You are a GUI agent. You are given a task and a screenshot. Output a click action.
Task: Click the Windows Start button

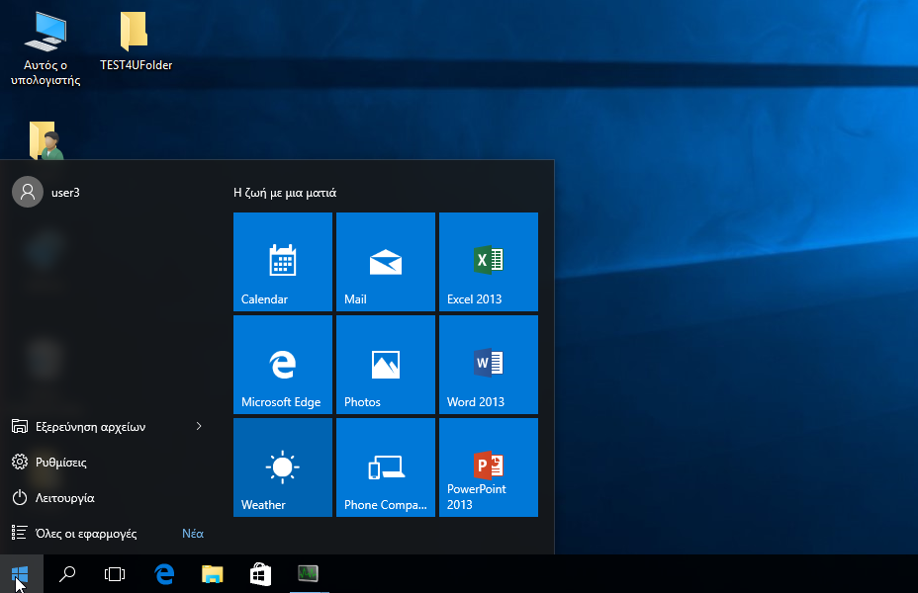click(x=21, y=574)
